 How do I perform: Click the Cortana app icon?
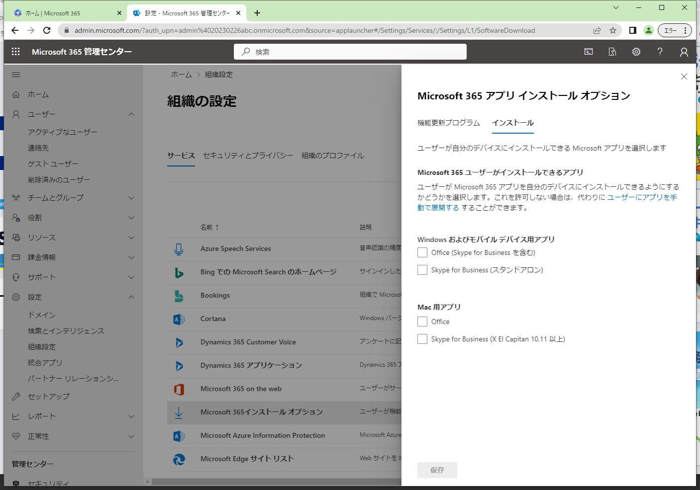coord(179,319)
